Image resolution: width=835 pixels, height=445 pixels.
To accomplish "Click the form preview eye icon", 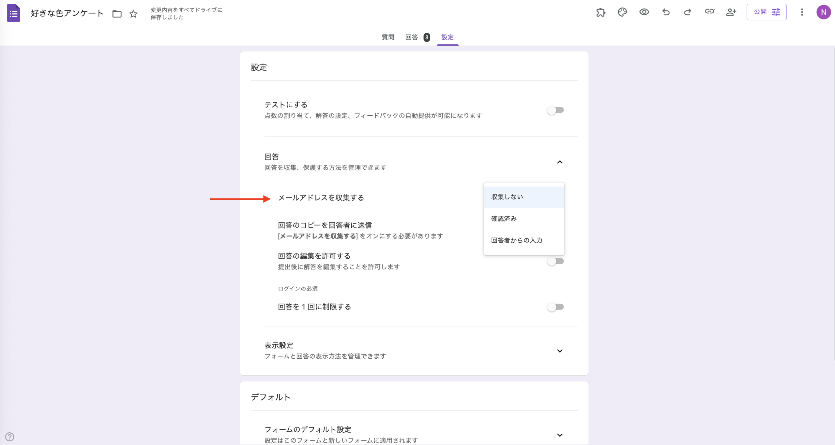I will point(644,12).
